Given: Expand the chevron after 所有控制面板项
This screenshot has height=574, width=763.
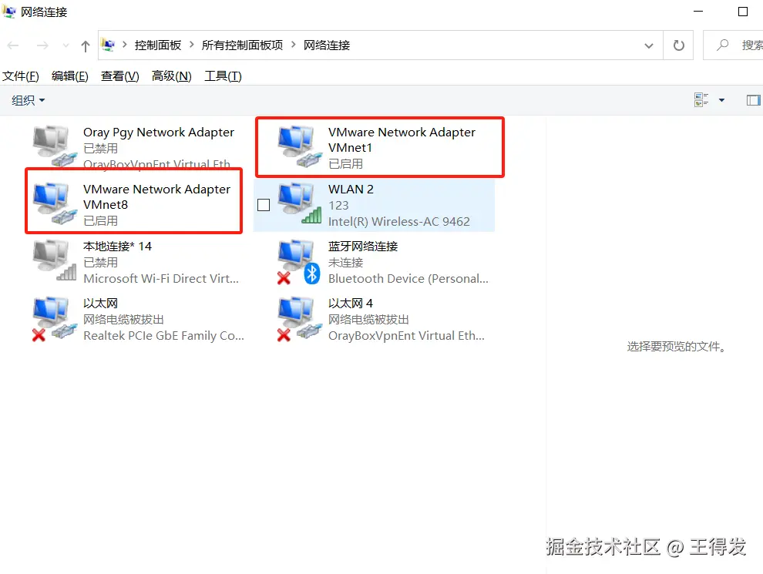Looking at the screenshot, I should click(x=293, y=45).
